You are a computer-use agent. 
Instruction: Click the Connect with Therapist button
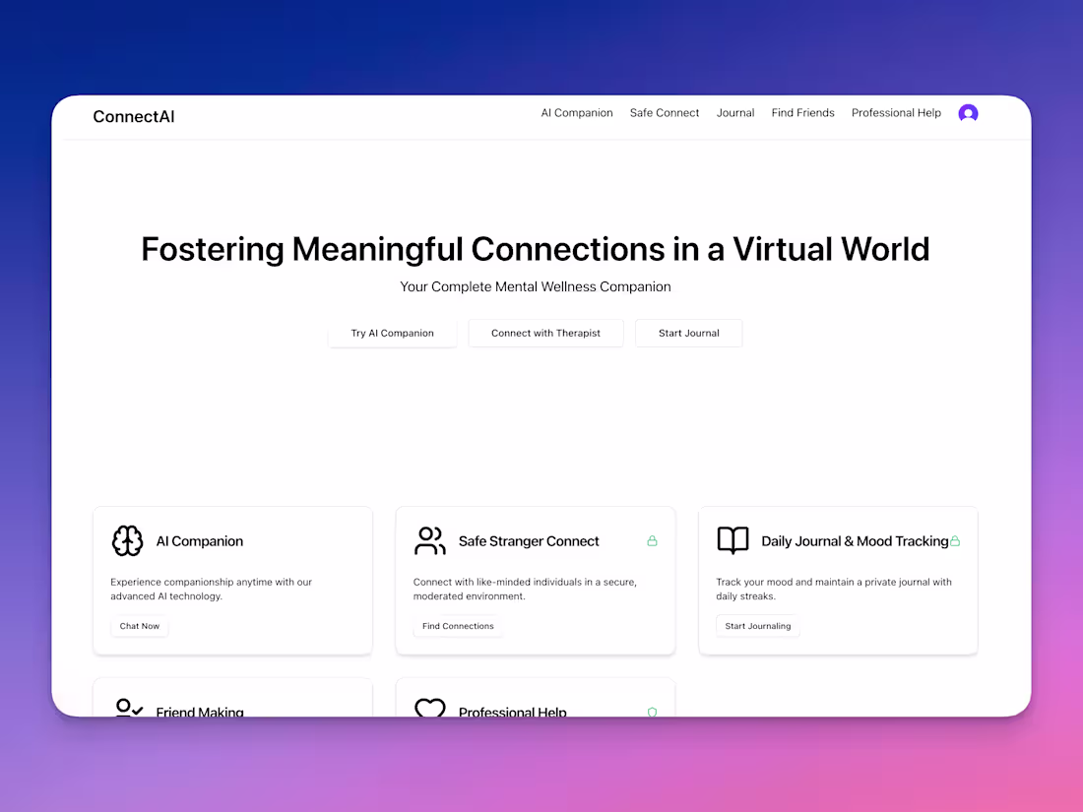(x=545, y=333)
